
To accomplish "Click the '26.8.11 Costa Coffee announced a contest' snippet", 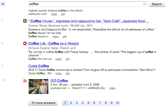I will click(92, 70).
